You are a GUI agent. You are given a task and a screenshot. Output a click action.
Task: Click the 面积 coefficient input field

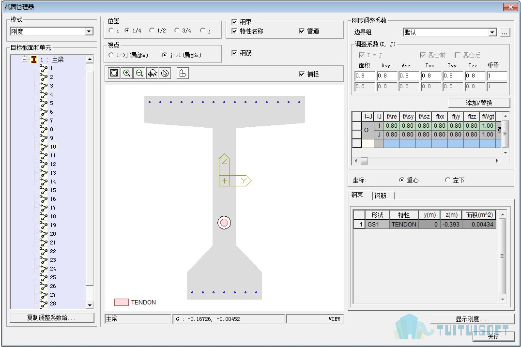coord(365,76)
